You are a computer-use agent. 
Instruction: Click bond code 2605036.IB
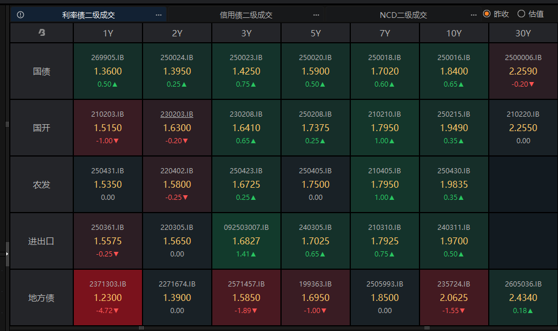coord(523,284)
